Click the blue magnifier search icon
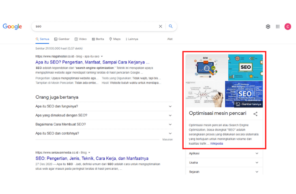This screenshot has width=296, height=194. 171,26
